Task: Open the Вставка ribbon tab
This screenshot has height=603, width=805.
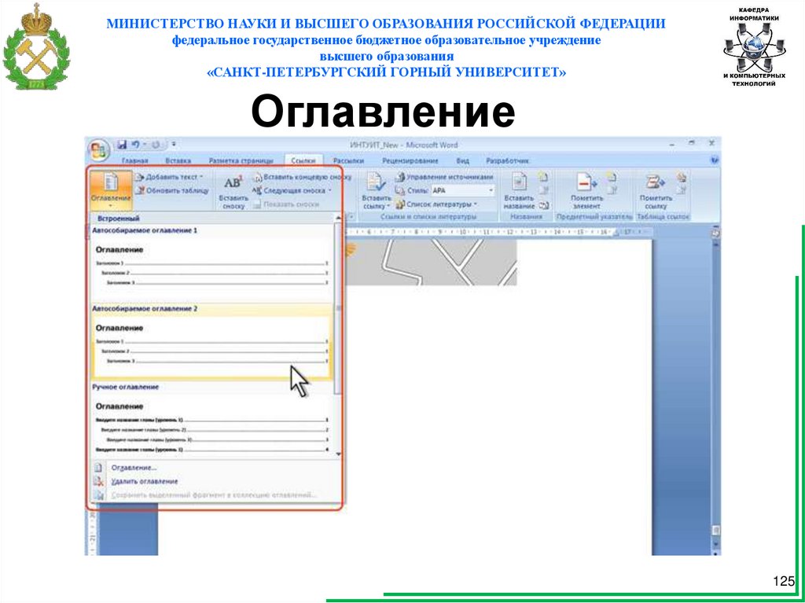Action: [x=178, y=160]
